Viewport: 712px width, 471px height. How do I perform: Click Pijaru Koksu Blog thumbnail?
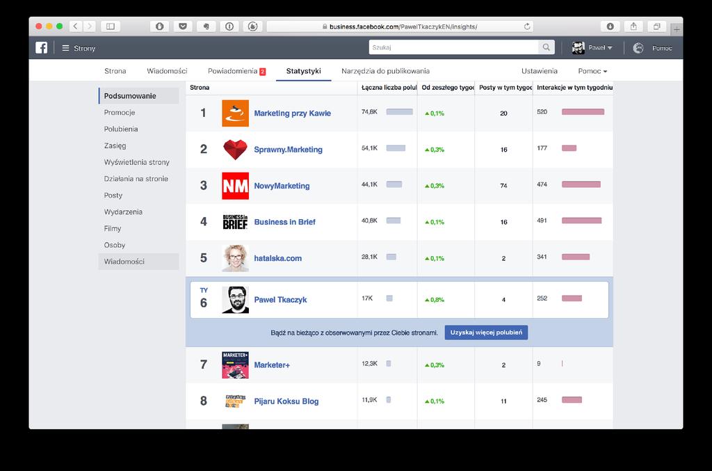[235, 401]
